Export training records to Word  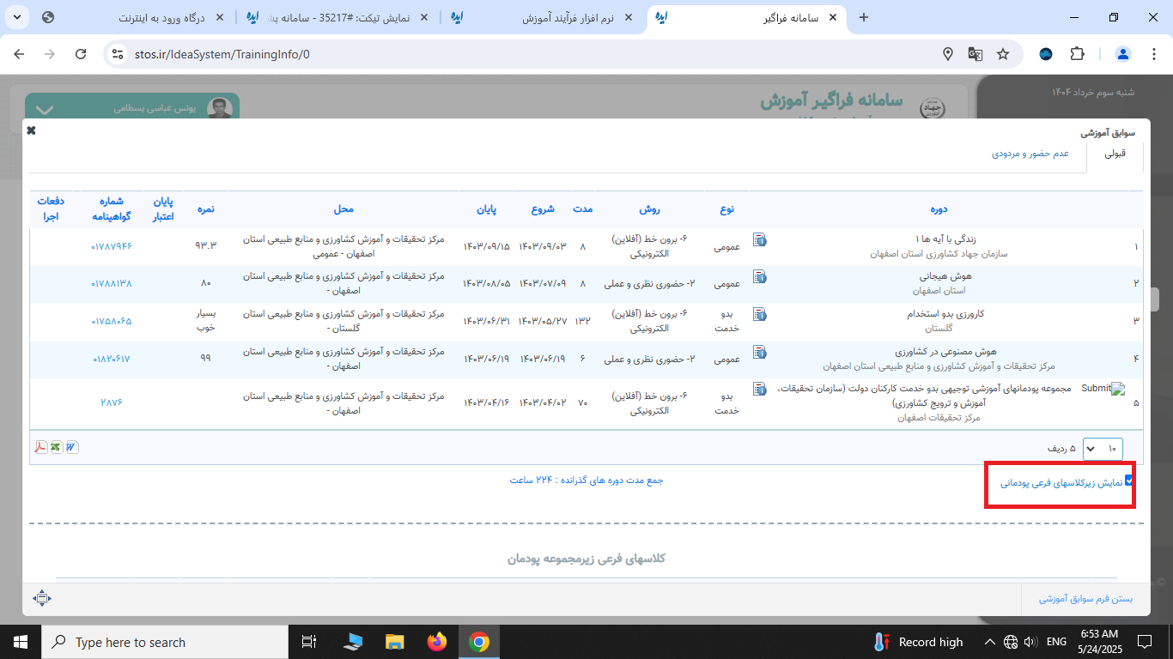point(71,447)
